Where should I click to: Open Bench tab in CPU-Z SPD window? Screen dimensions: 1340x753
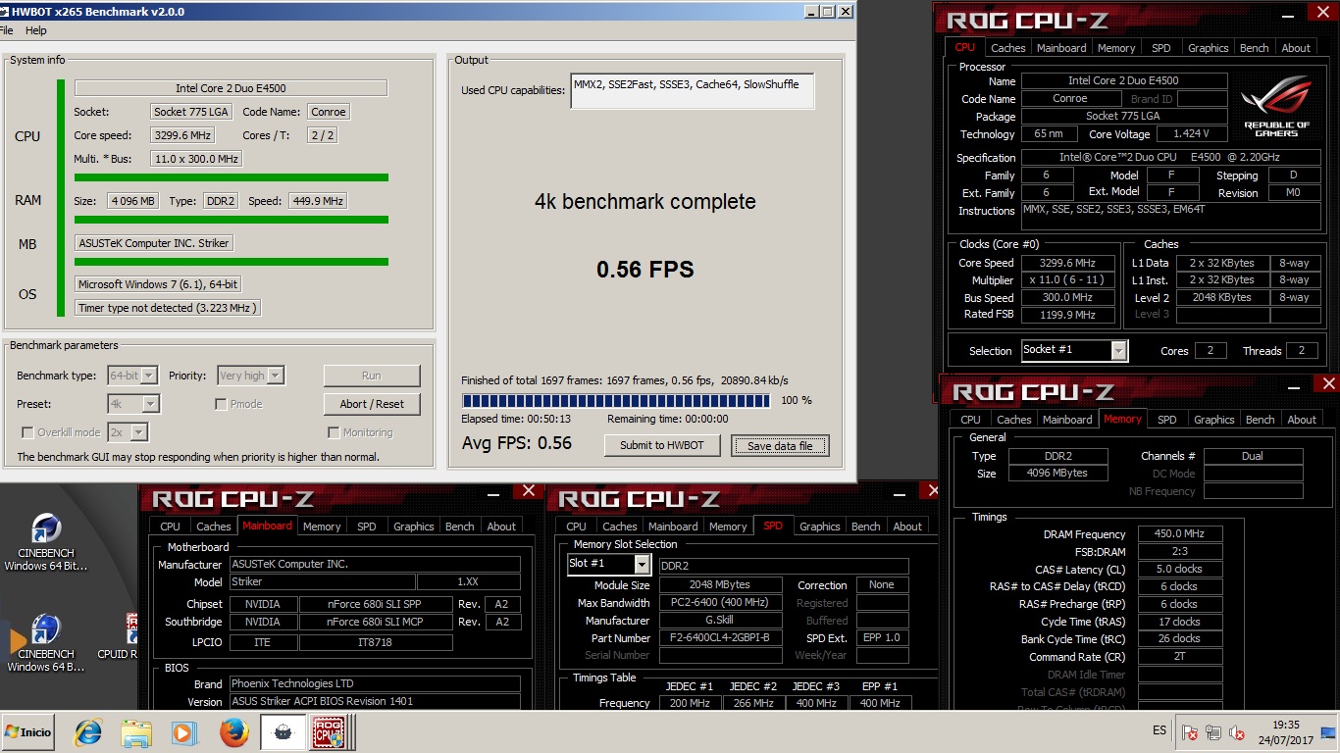(865, 527)
